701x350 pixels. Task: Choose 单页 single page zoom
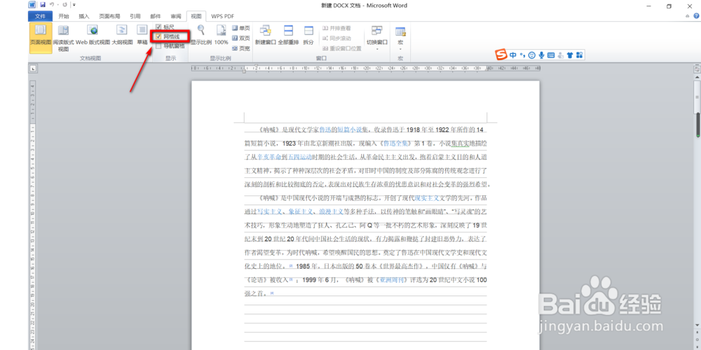(241, 28)
